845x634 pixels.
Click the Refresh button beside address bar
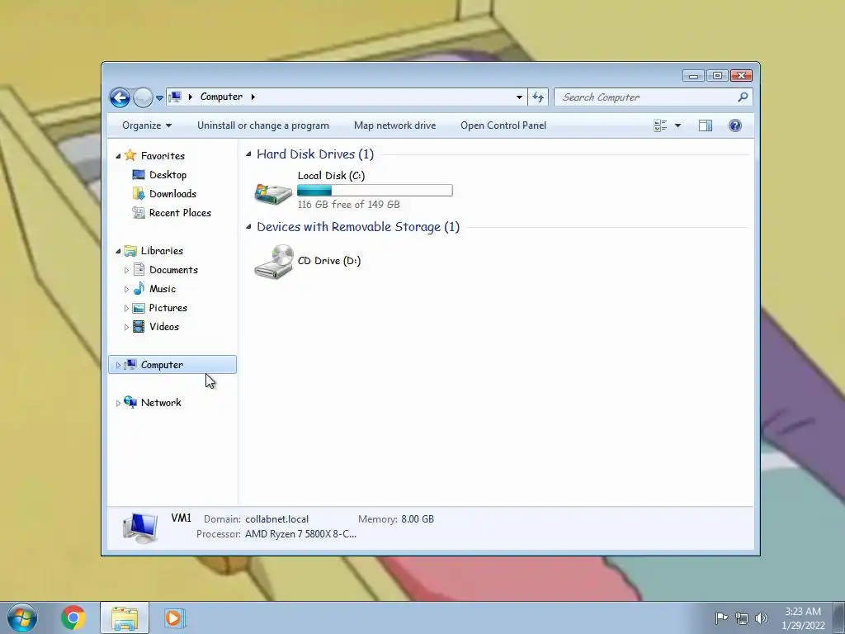[x=538, y=97]
